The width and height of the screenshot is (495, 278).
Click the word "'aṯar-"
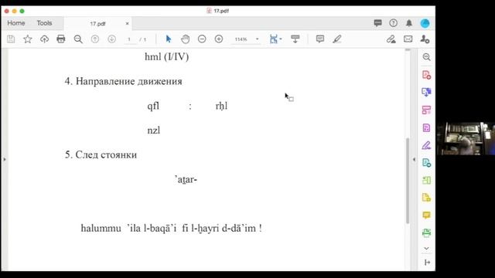pos(186,180)
